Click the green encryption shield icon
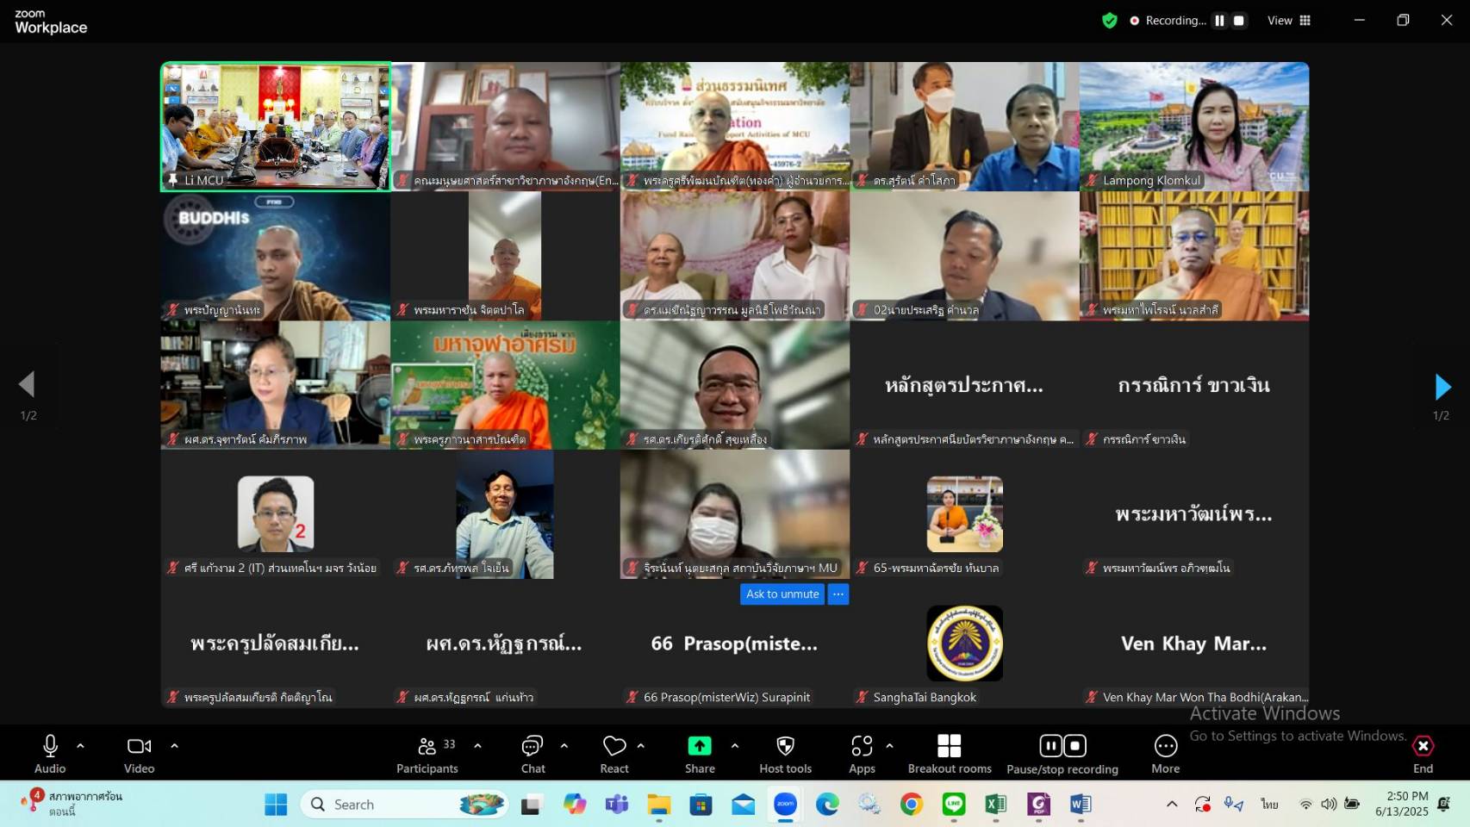This screenshot has width=1470, height=827. tap(1110, 21)
